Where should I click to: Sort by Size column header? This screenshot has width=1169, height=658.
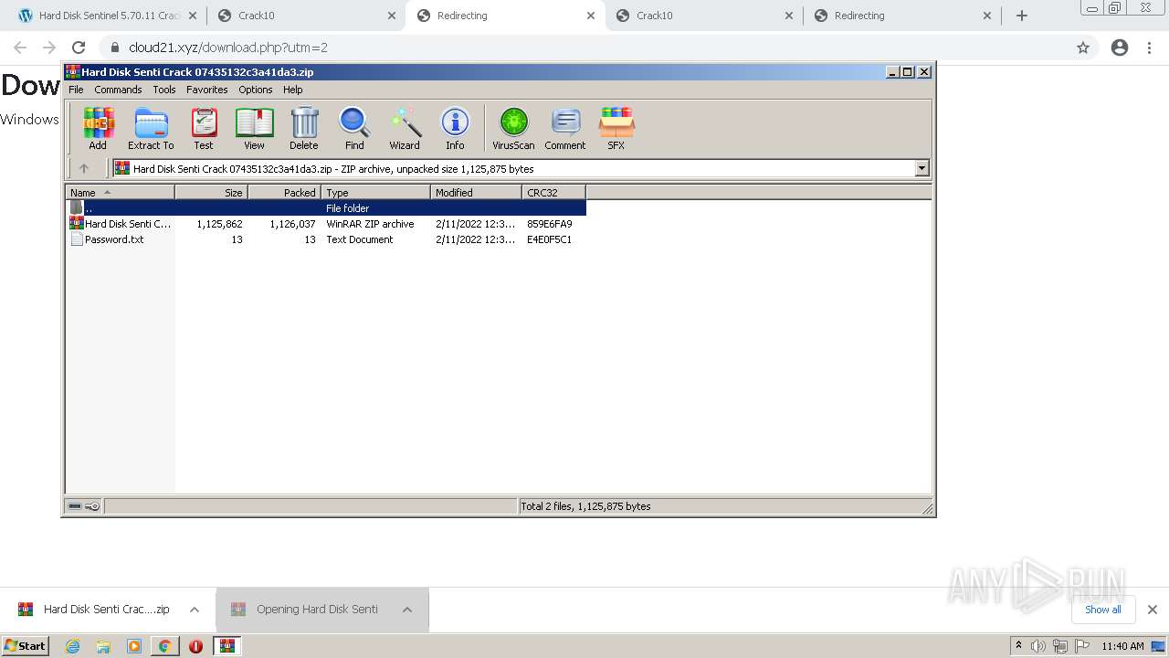212,192
